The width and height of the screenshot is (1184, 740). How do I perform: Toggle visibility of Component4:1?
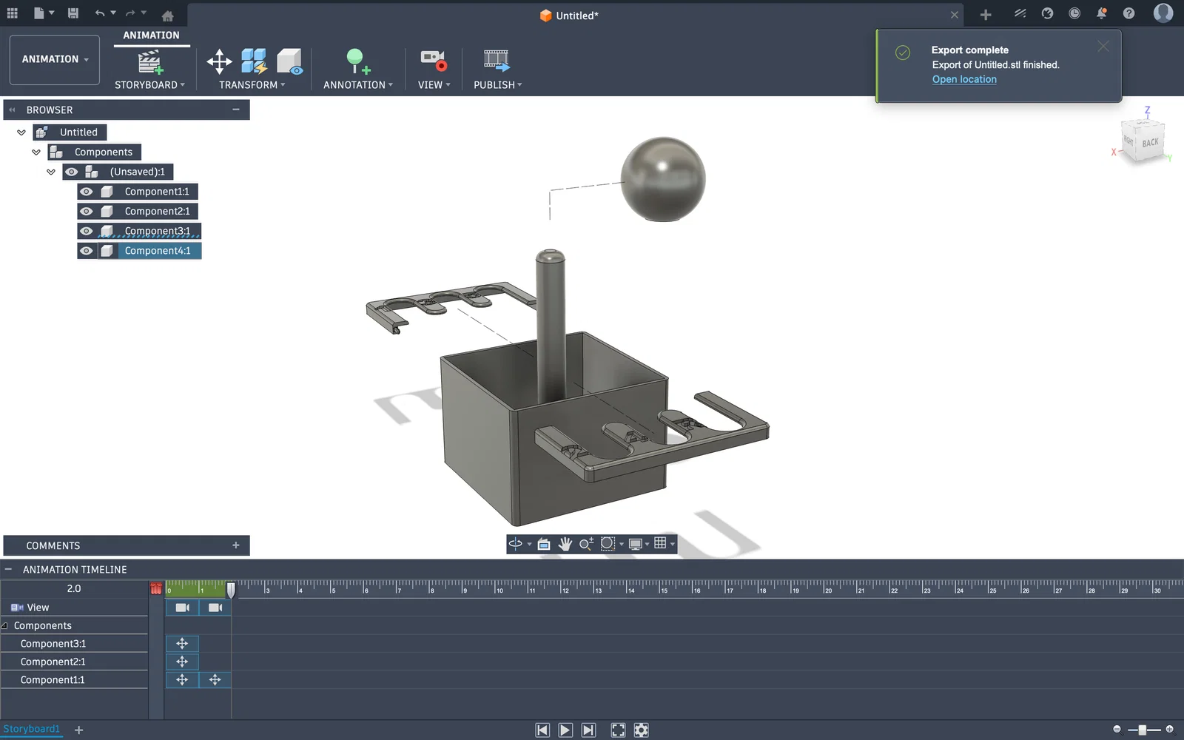[x=87, y=251]
